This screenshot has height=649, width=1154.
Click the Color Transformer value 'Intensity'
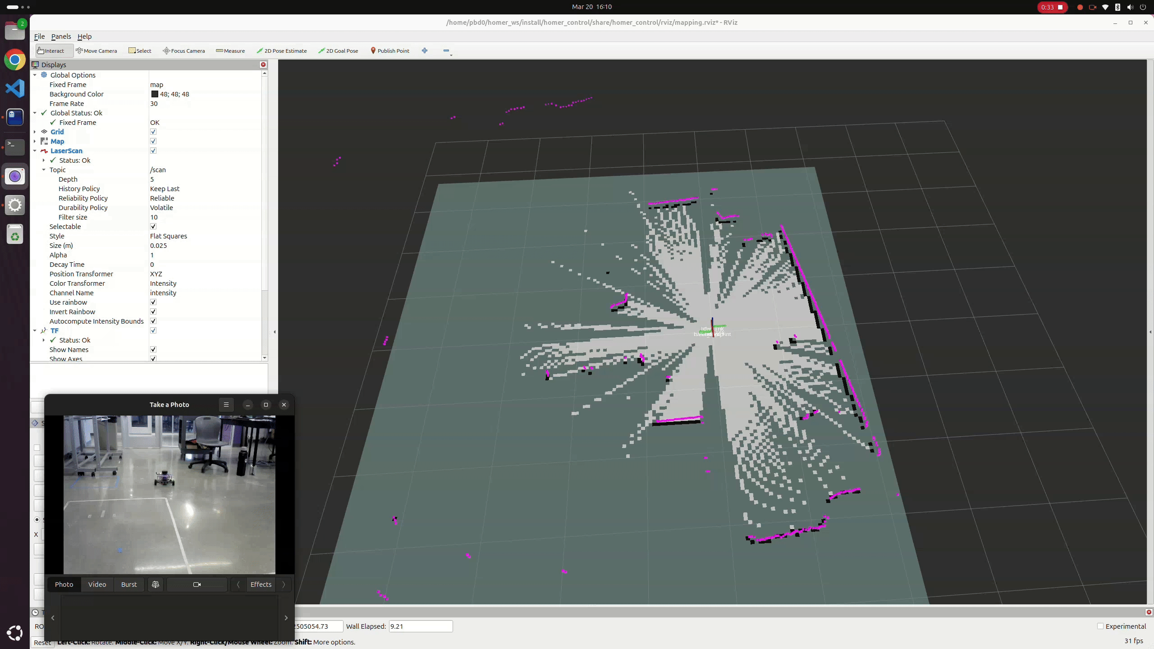163,283
